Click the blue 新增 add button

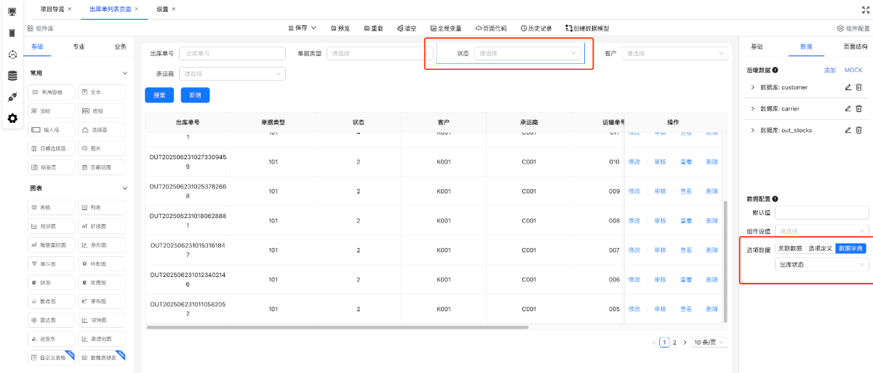[x=195, y=95]
